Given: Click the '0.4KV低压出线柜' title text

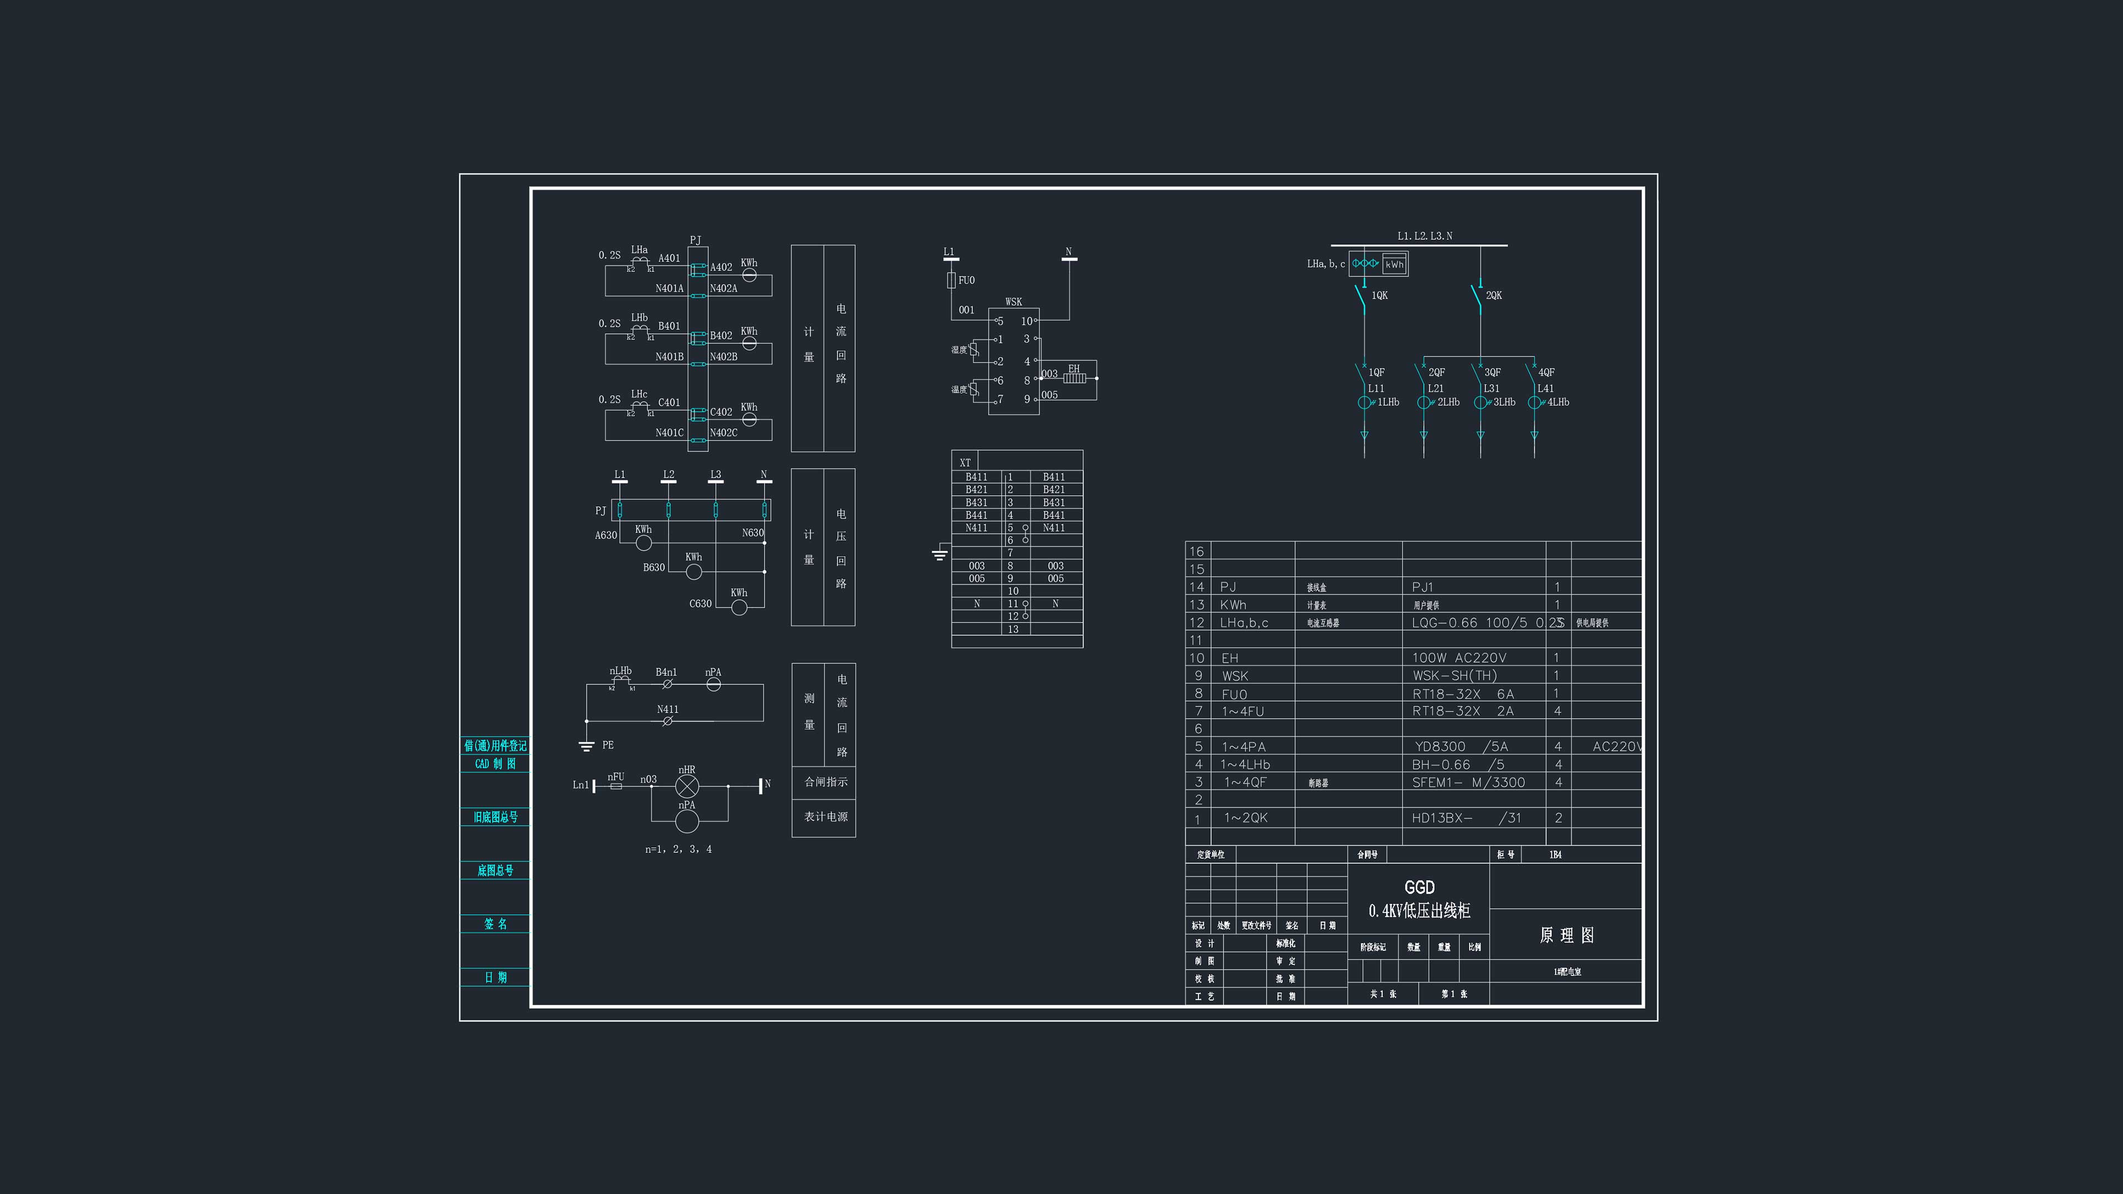Looking at the screenshot, I should tap(1419, 910).
